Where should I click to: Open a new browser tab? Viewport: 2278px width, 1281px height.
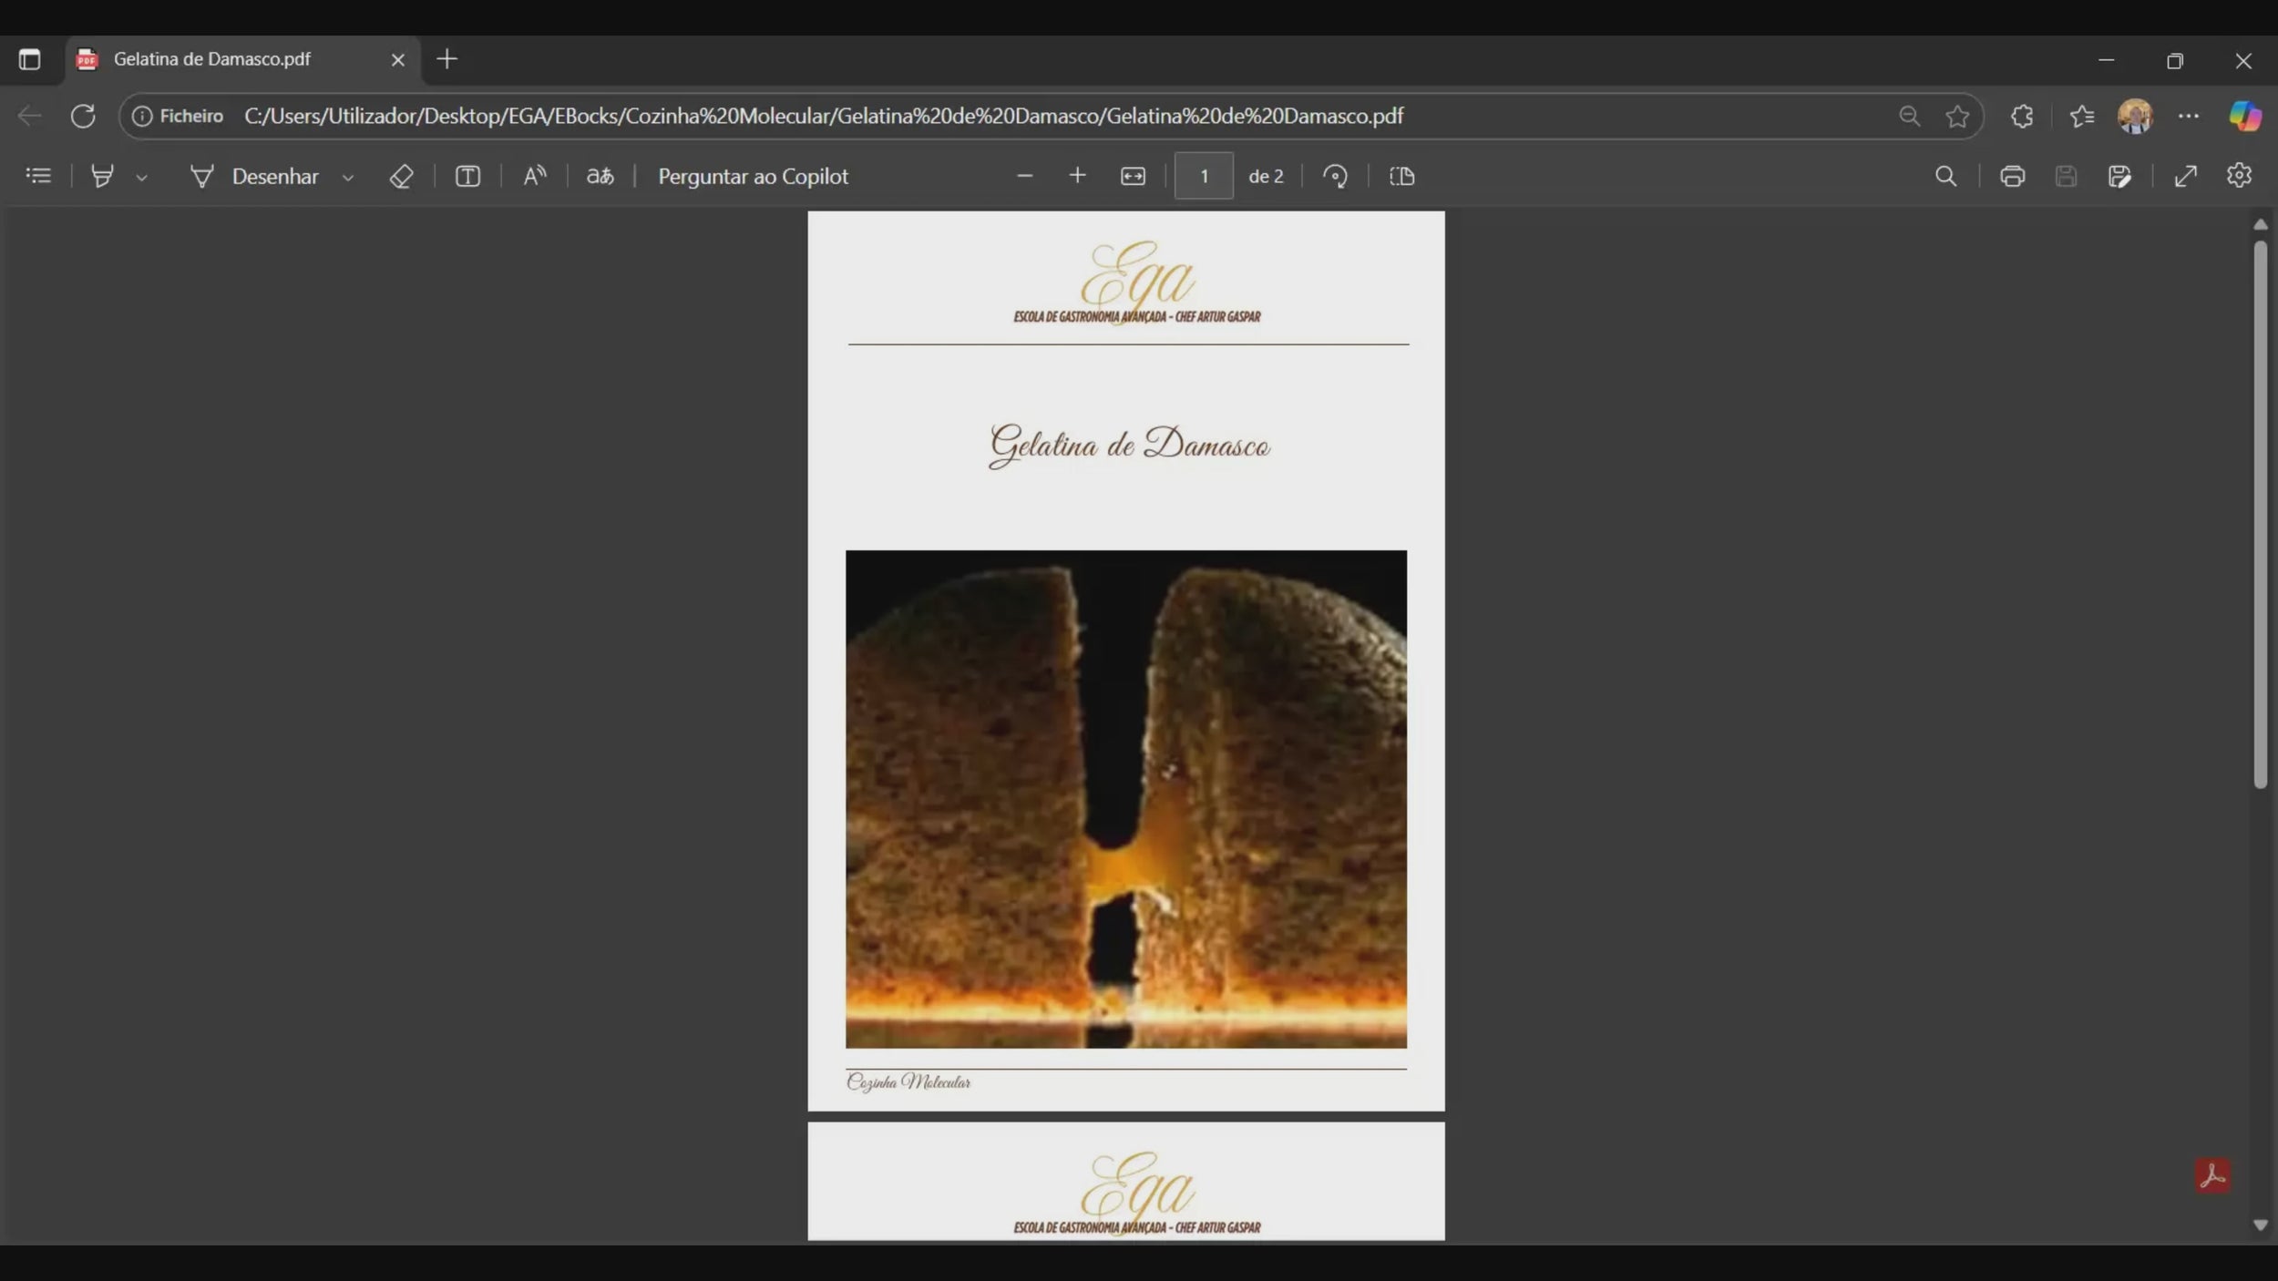tap(446, 59)
